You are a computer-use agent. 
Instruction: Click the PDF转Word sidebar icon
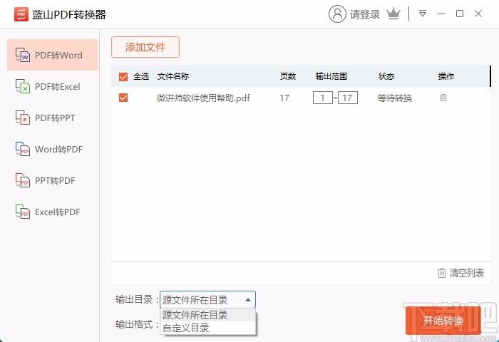pyautogui.click(x=23, y=56)
